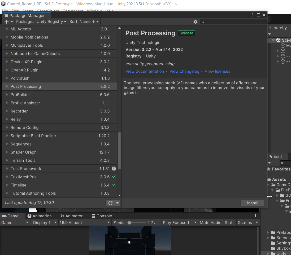Click the Release tag badge
This screenshot has width=291, height=255.
[186, 33]
